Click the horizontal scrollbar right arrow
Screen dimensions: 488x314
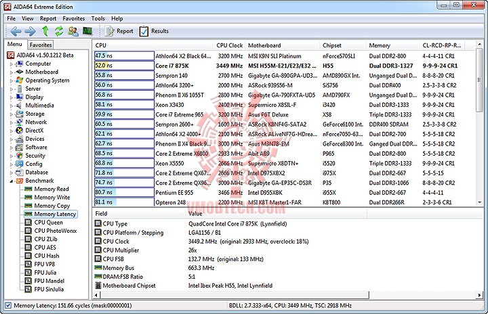480,295
